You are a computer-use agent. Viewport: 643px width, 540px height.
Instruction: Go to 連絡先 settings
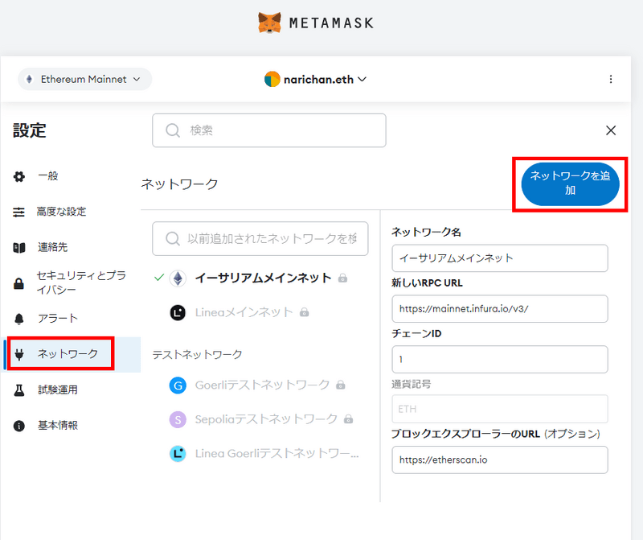click(53, 247)
